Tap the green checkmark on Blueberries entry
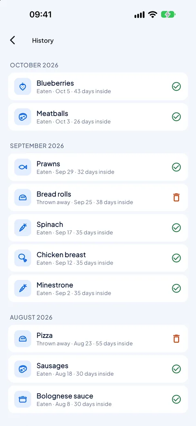Image resolution: width=196 pixels, height=426 pixels. 176,87
